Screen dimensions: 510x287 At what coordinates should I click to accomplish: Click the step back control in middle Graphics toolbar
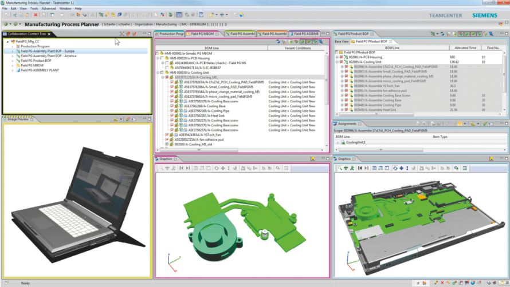click(182, 168)
